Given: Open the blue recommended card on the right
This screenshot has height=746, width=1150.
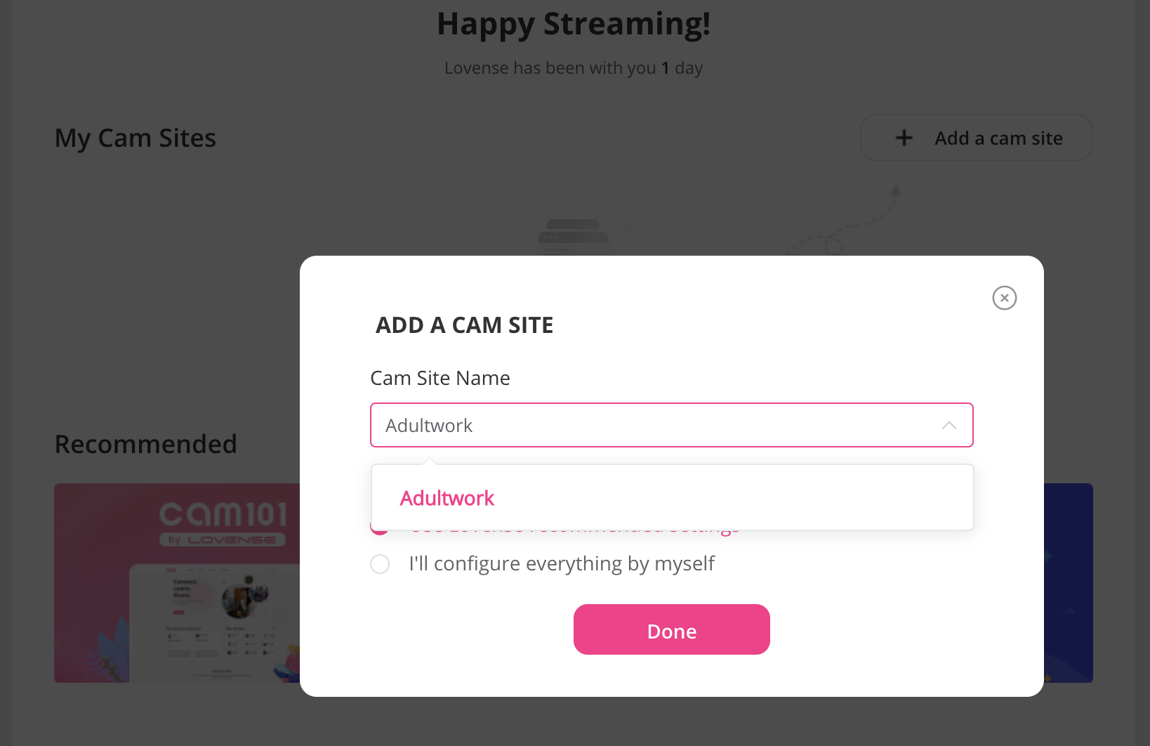Looking at the screenshot, I should click(1069, 583).
